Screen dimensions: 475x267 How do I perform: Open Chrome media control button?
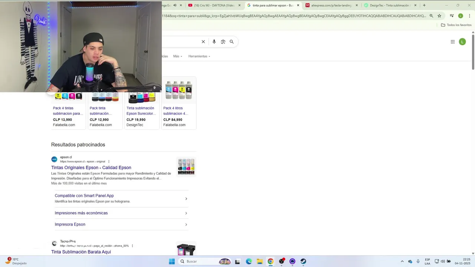click(452, 16)
